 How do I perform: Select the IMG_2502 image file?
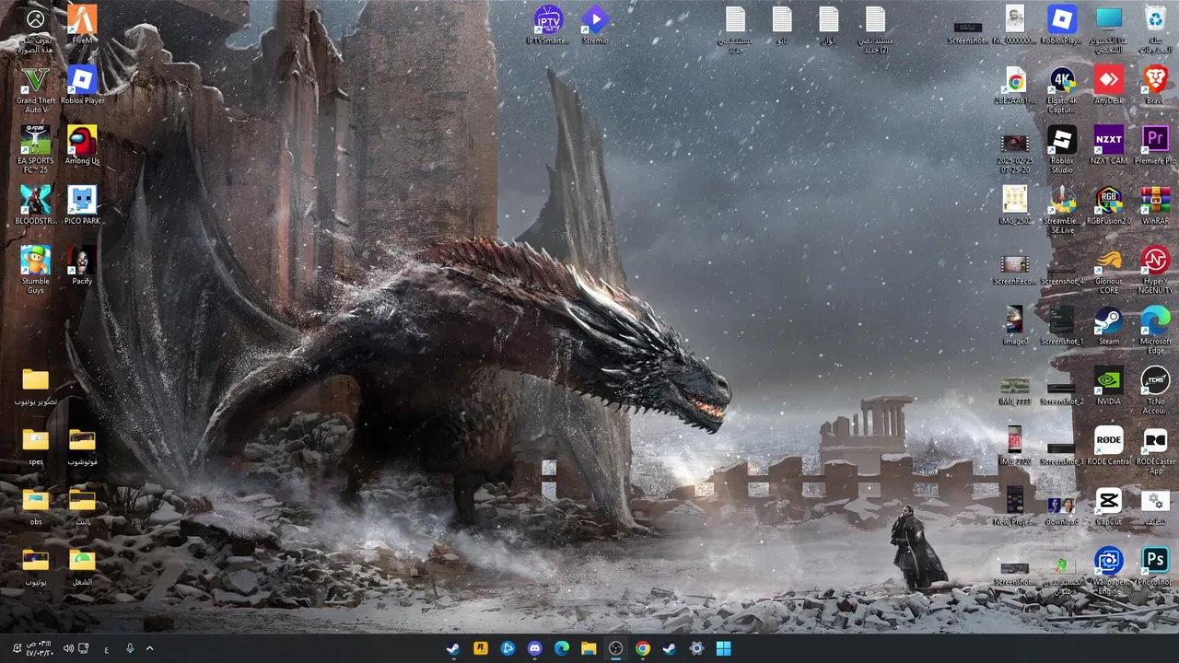[1015, 205]
